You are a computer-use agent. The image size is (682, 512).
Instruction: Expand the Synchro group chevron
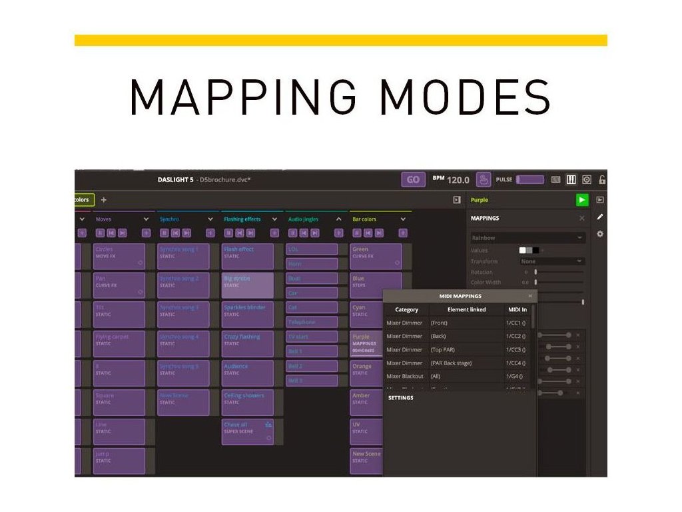210,219
